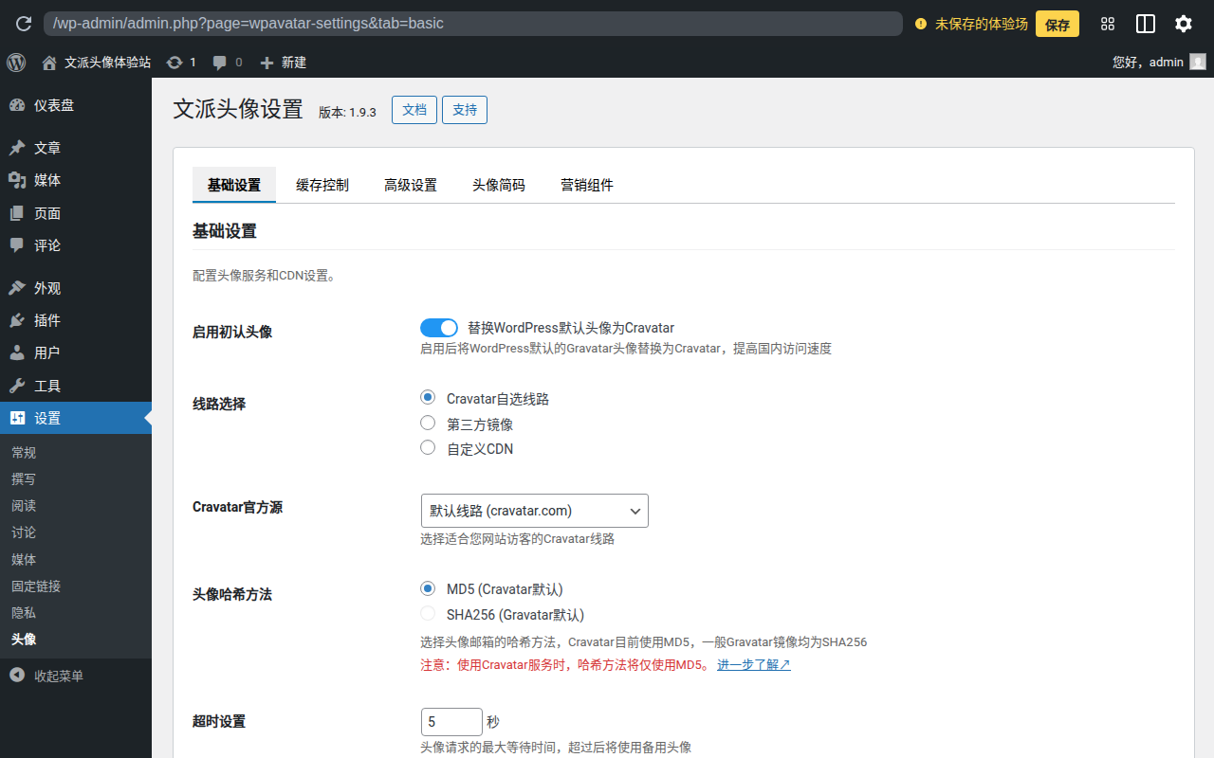The width and height of the screenshot is (1214, 758).
Task: Click the grid apps icon near top right
Action: pyautogui.click(x=1107, y=23)
